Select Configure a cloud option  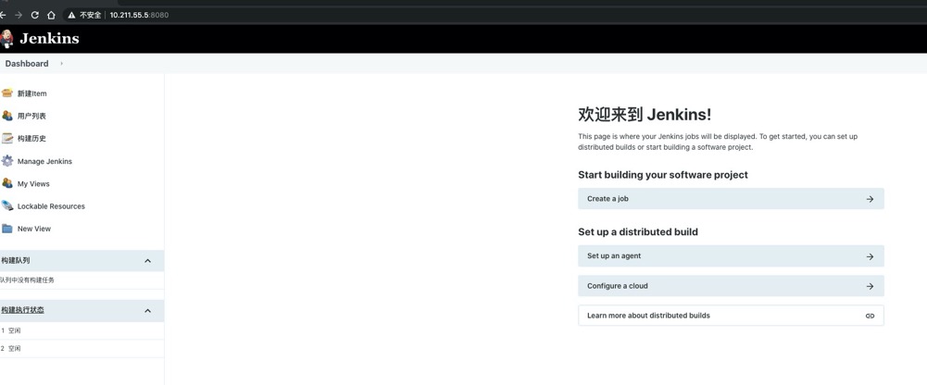730,286
